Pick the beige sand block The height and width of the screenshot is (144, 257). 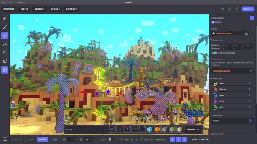click(x=180, y=129)
